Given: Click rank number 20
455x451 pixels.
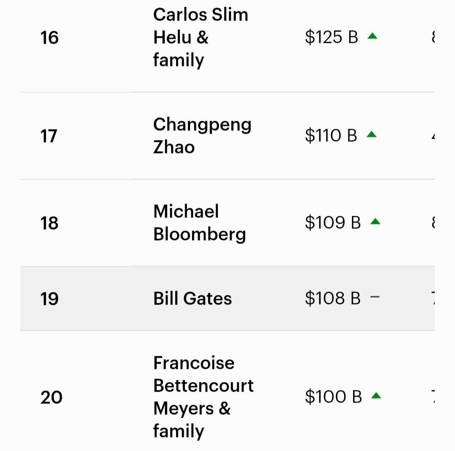Looking at the screenshot, I should 51,397.
